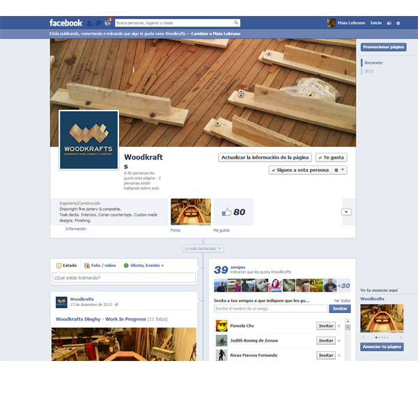Click the Woodkrafts page profile logo
This screenshot has width=418, height=393.
point(88,141)
